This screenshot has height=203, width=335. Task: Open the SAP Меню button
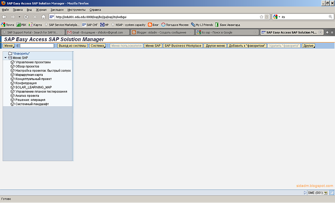pyautogui.click(x=9, y=46)
